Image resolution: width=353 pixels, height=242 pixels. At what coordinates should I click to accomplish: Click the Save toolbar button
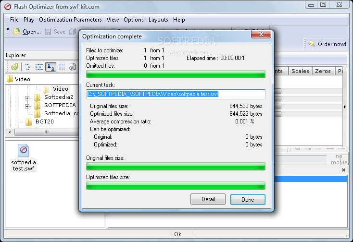(x=55, y=32)
